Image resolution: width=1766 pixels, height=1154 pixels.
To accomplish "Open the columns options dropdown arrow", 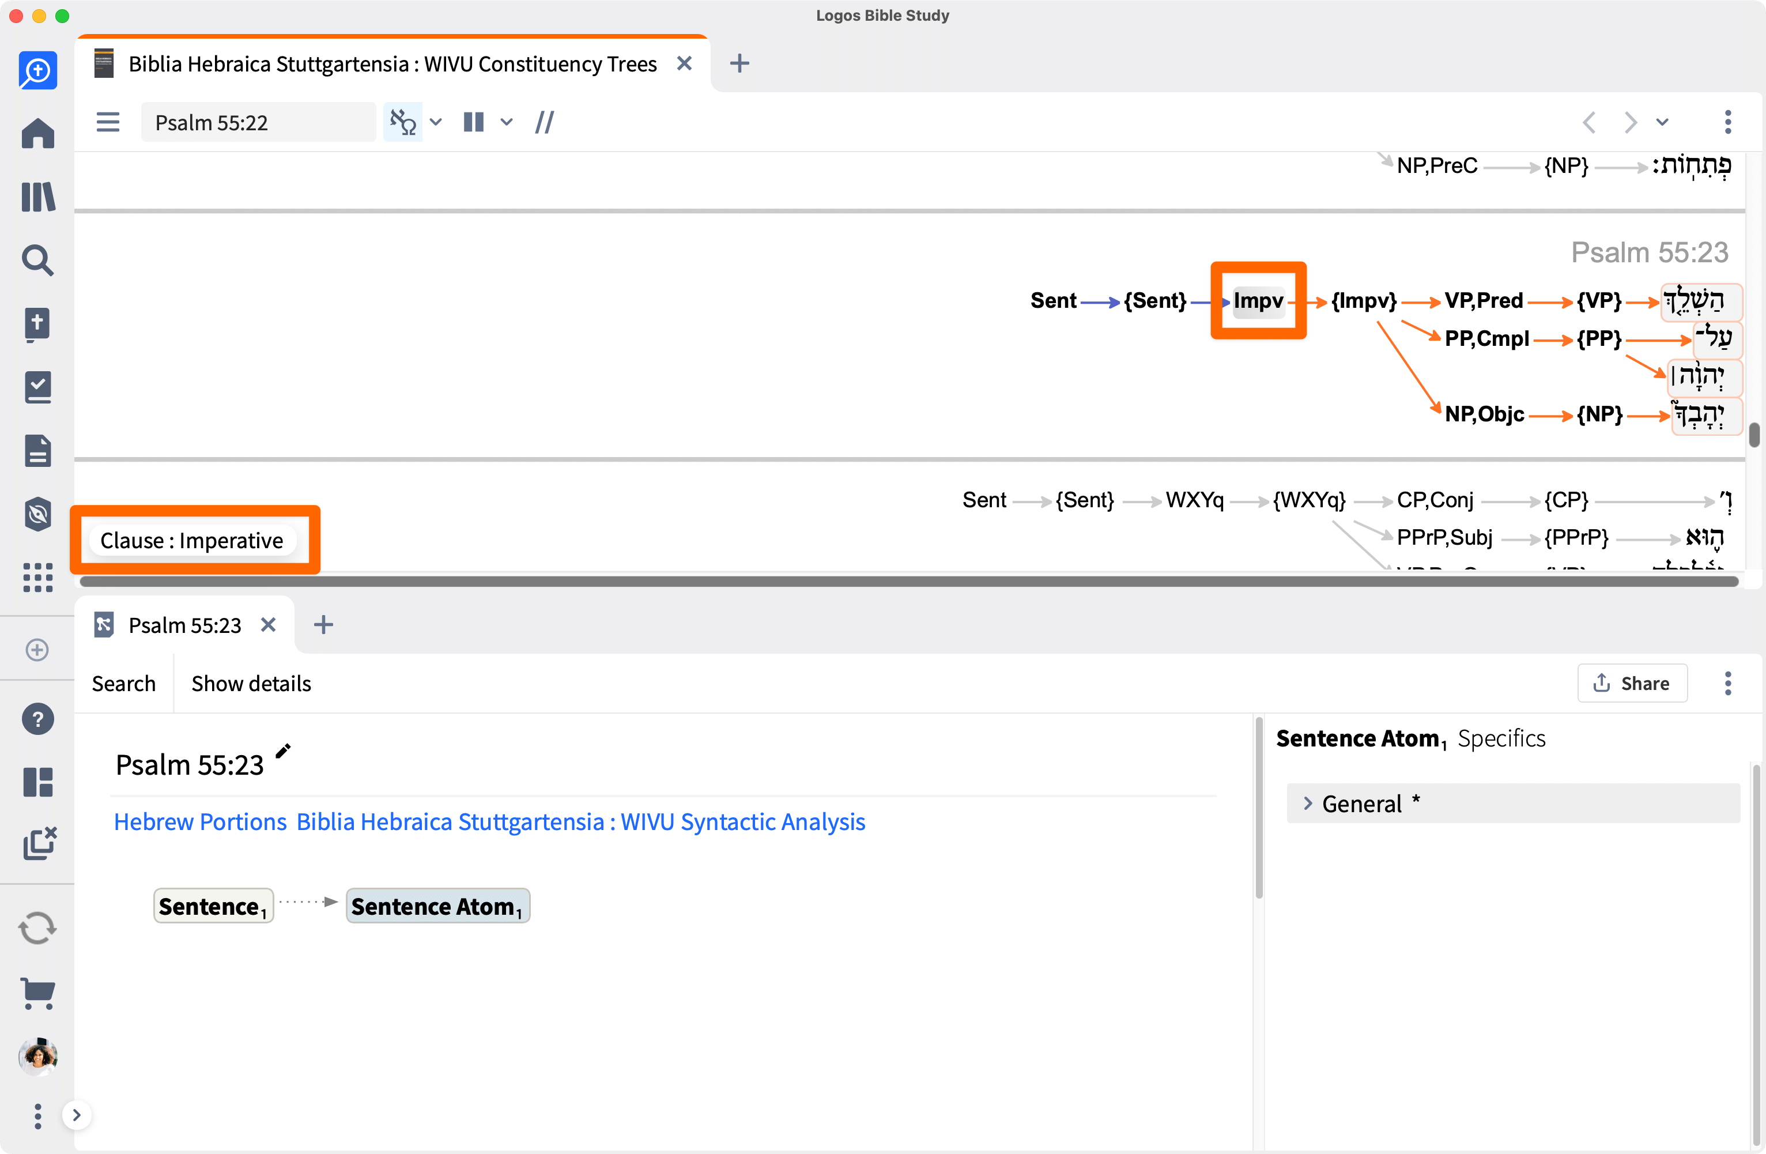I will [507, 122].
